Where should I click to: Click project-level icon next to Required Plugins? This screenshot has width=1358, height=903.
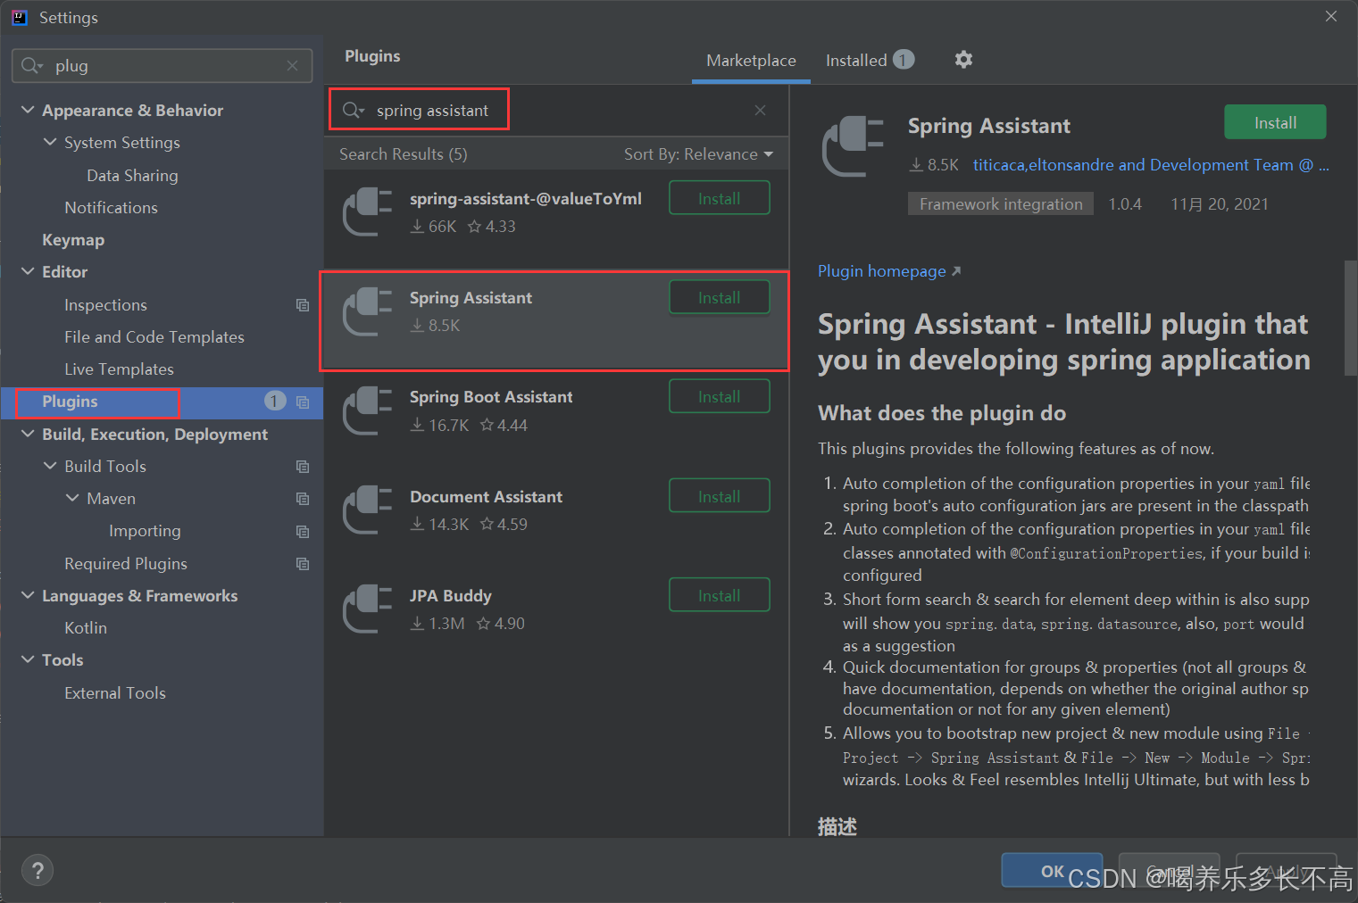(x=303, y=564)
